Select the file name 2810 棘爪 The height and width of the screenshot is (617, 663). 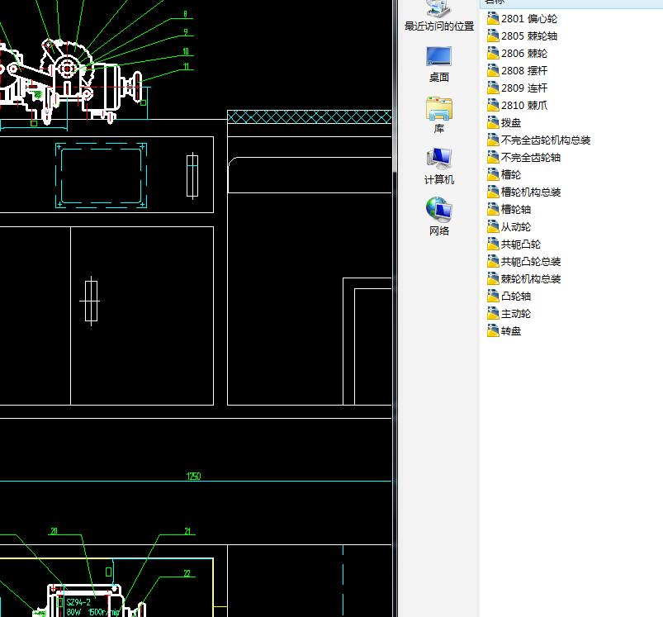point(524,105)
